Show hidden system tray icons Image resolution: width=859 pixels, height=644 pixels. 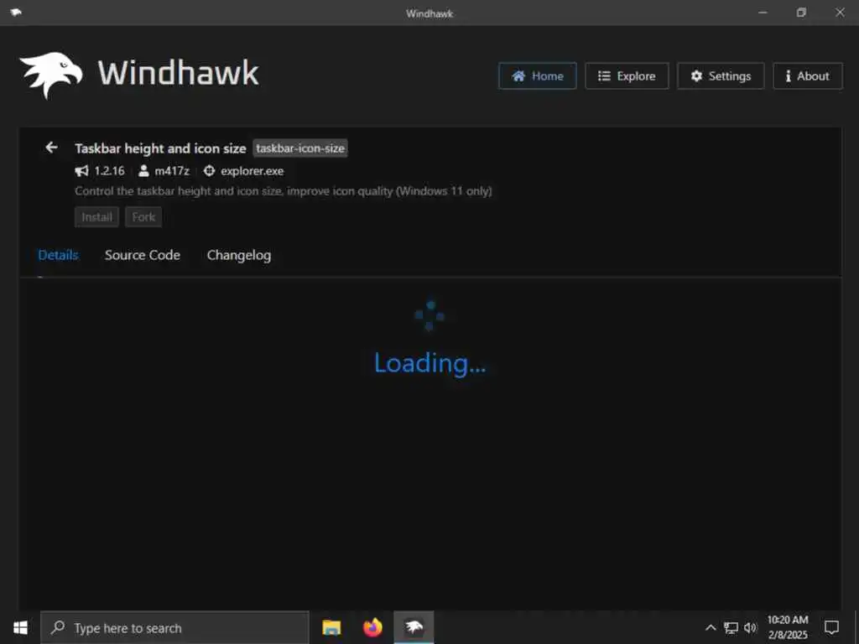pyautogui.click(x=710, y=627)
